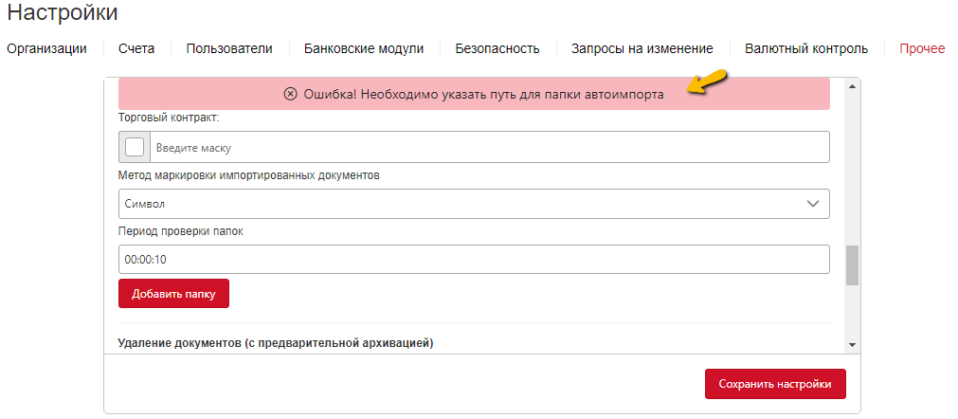
Task: Click the Введите маску input field
Action: (x=490, y=147)
